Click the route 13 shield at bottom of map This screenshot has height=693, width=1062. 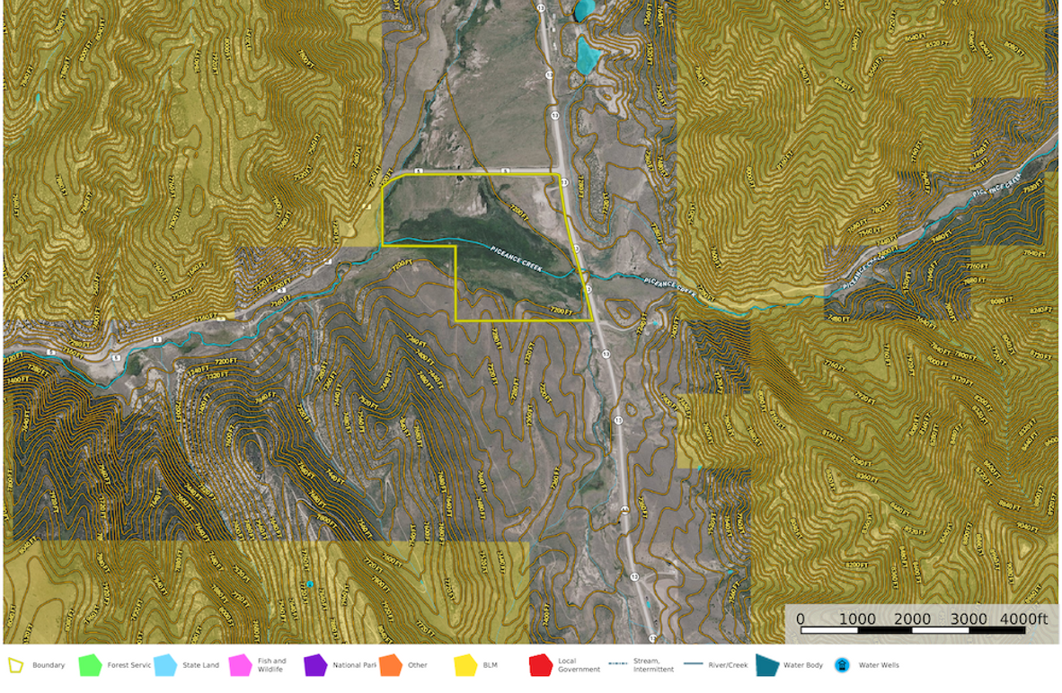point(652,637)
